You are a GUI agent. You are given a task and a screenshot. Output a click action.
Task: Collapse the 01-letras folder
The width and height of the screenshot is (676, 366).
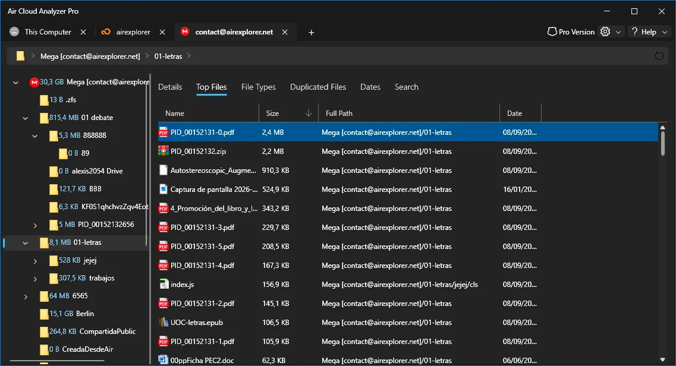pos(25,243)
